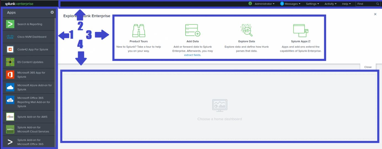382x149 pixels.
Task: Click the Splunk Add-on for AWS icon
Action: (10, 117)
